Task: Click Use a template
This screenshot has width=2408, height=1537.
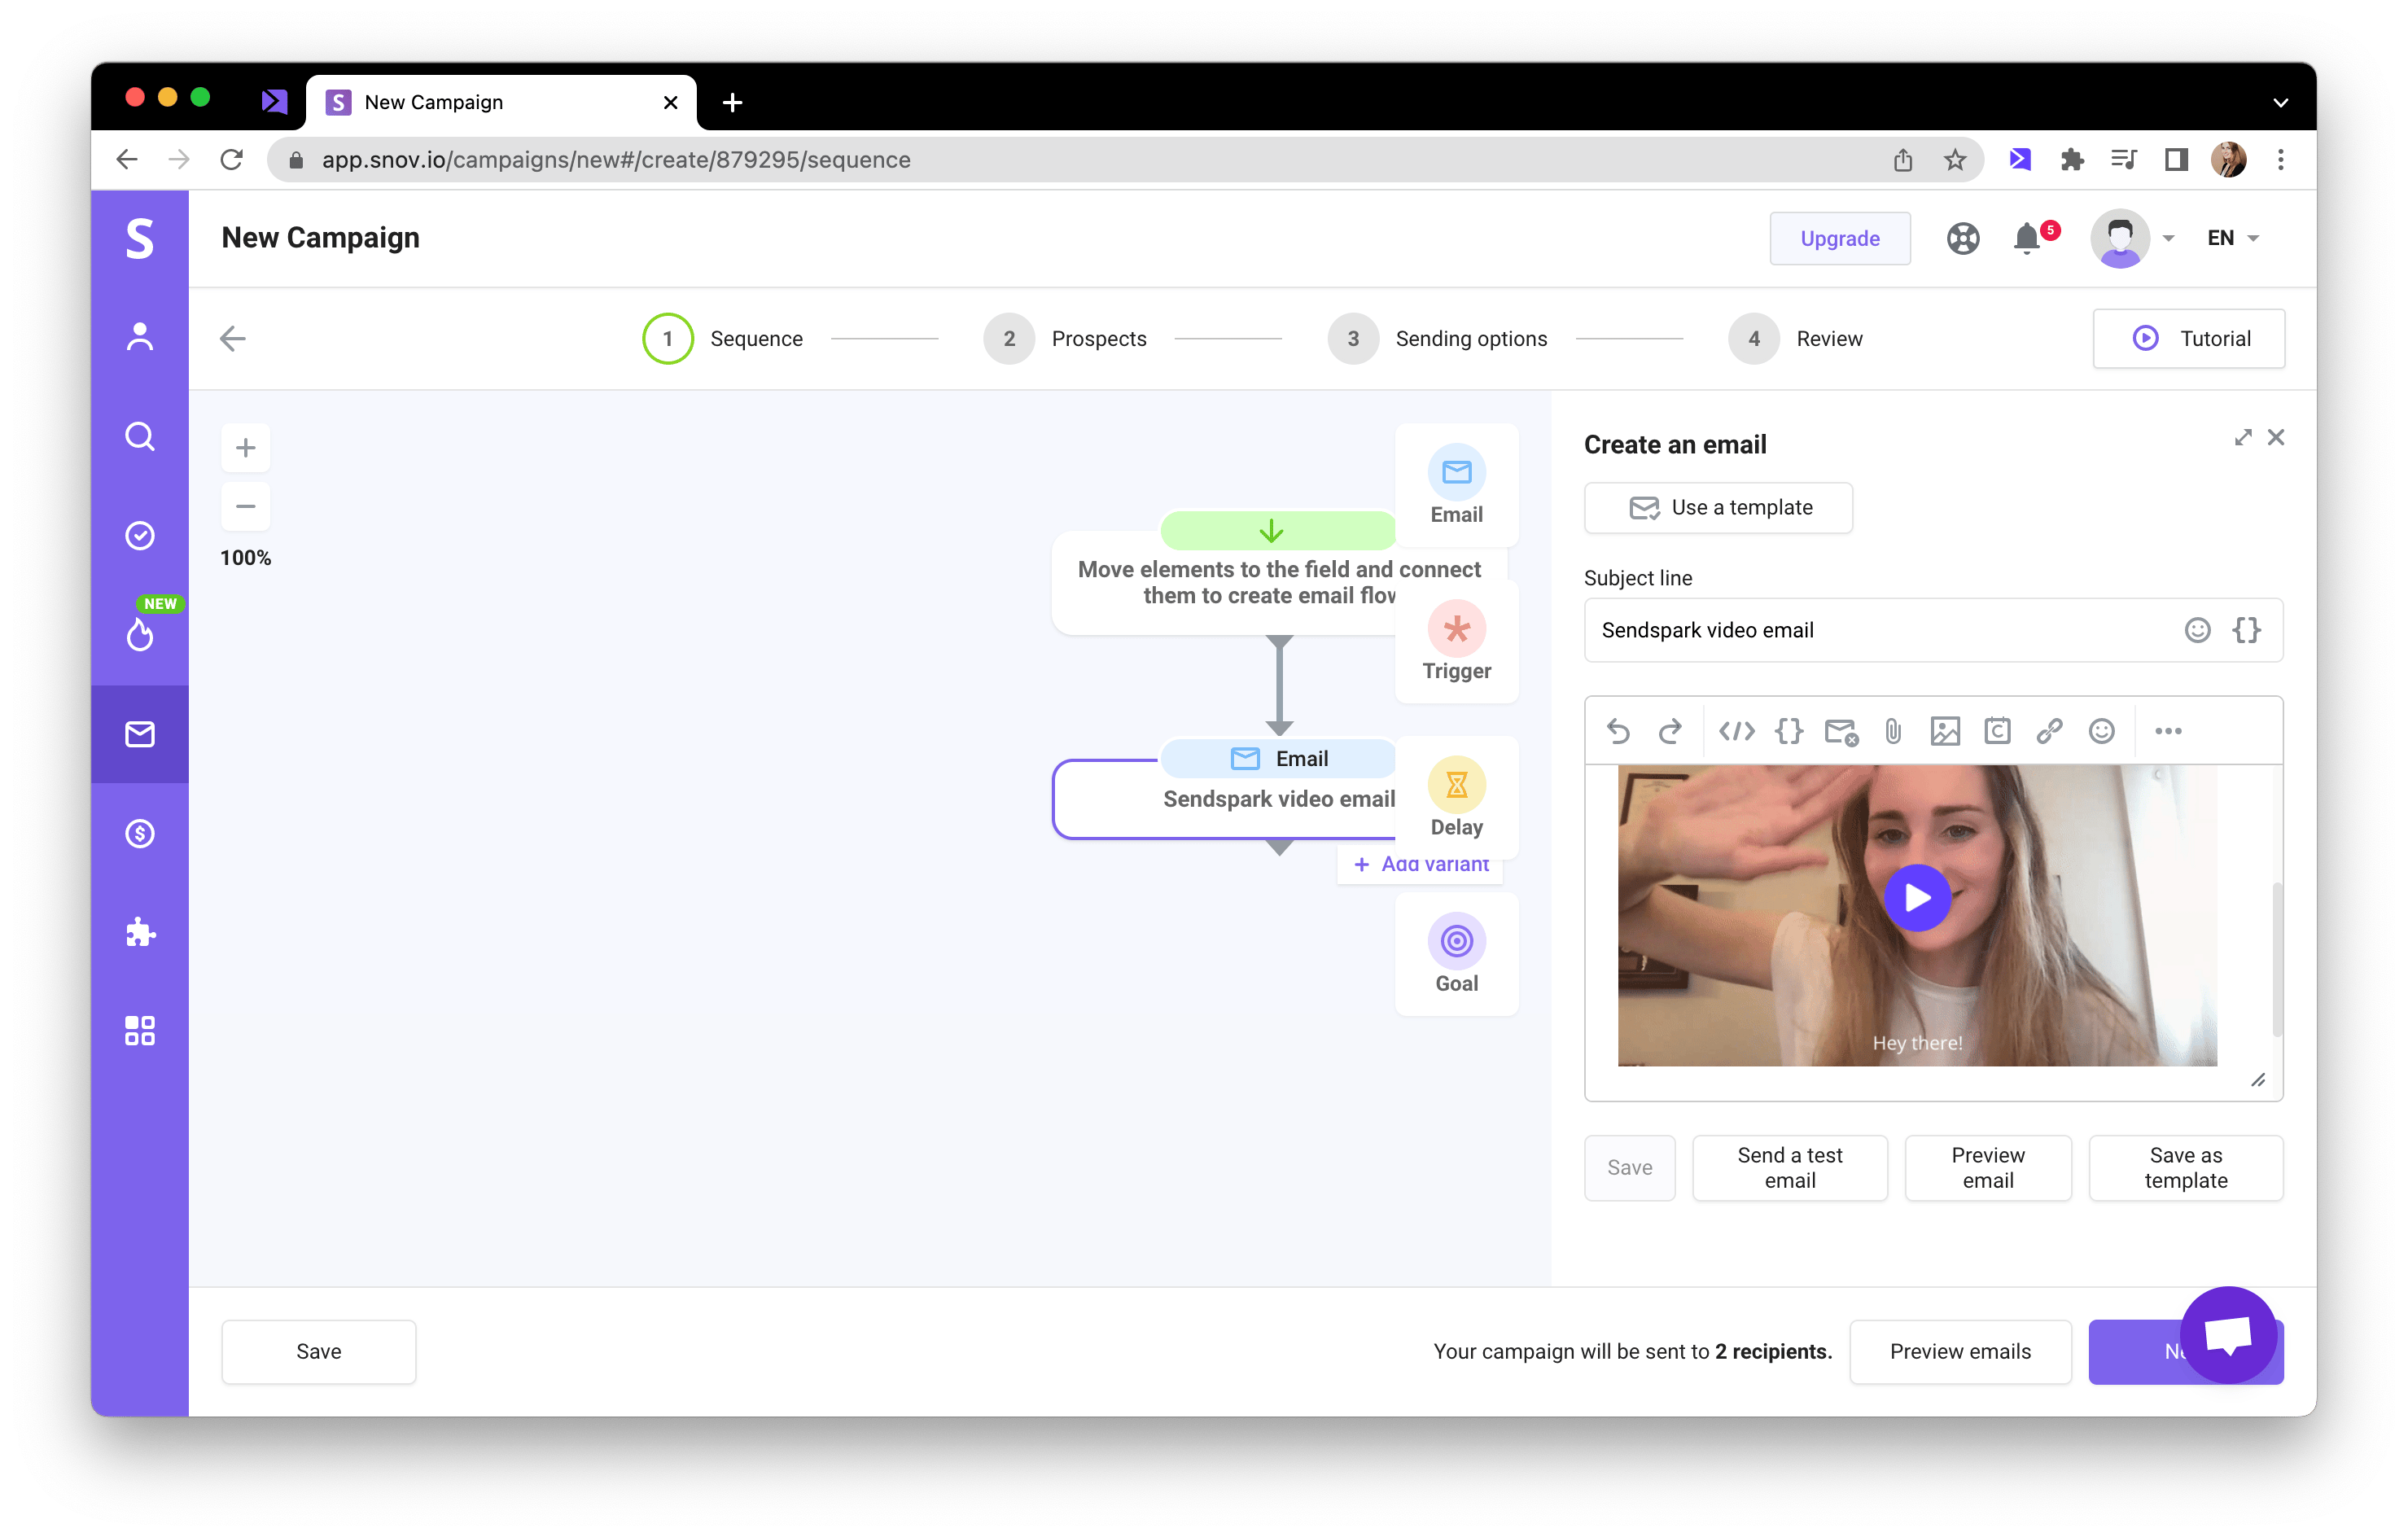Action: tap(1718, 507)
